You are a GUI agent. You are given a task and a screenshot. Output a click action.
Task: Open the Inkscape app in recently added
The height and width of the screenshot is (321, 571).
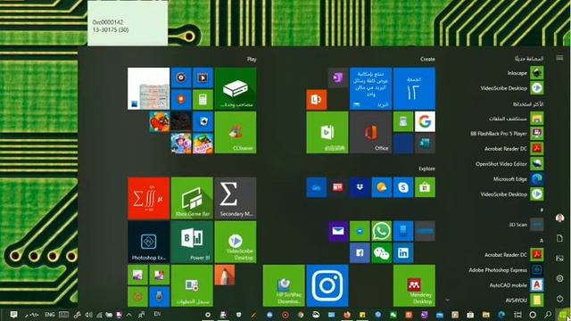(x=525, y=73)
